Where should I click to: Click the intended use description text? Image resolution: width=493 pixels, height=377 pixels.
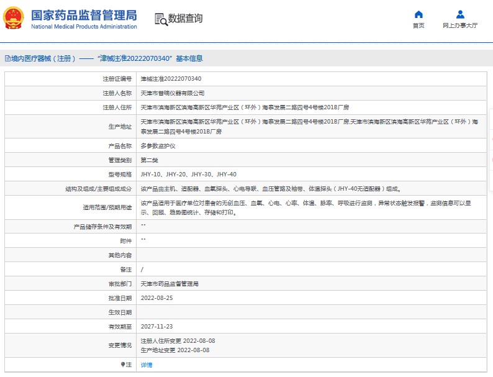305,207
